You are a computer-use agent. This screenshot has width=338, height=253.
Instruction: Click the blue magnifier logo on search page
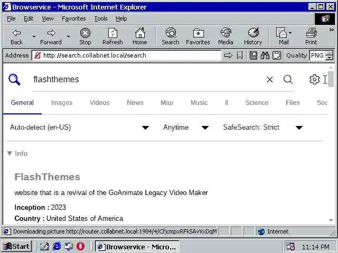tap(14, 80)
